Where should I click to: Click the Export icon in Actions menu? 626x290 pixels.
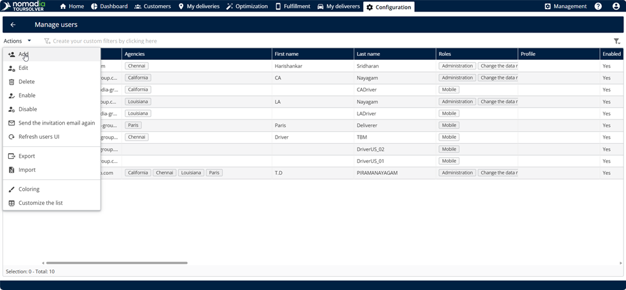coord(11,156)
